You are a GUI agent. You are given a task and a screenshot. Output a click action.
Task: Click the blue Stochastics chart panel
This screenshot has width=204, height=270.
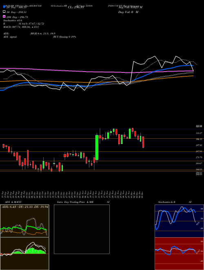[179, 221]
